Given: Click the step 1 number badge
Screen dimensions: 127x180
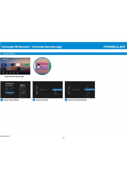Looking at the screenshot, I should coord(1,100).
